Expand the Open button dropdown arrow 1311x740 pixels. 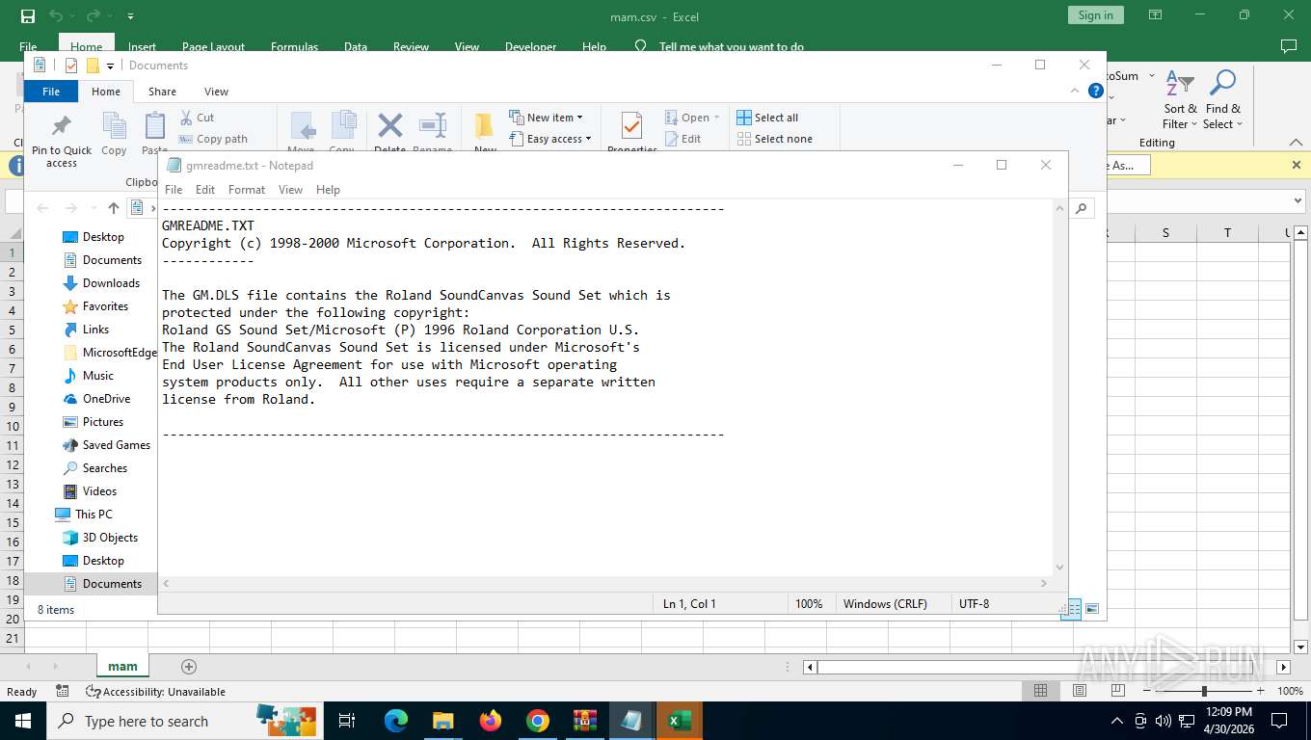pyautogui.click(x=717, y=118)
